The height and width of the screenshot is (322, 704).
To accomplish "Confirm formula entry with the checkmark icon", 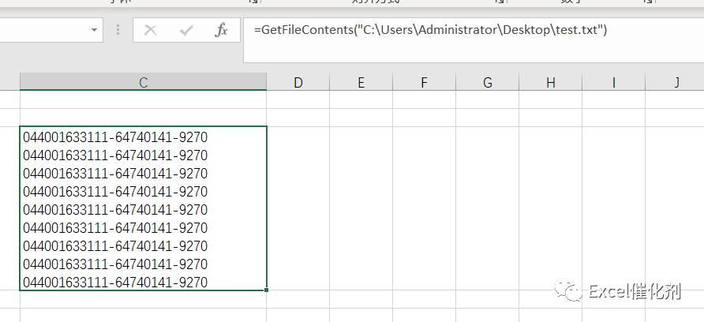I will coord(186,31).
